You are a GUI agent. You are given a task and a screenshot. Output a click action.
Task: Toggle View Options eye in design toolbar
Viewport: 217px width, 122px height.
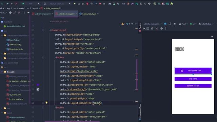point(144,28)
